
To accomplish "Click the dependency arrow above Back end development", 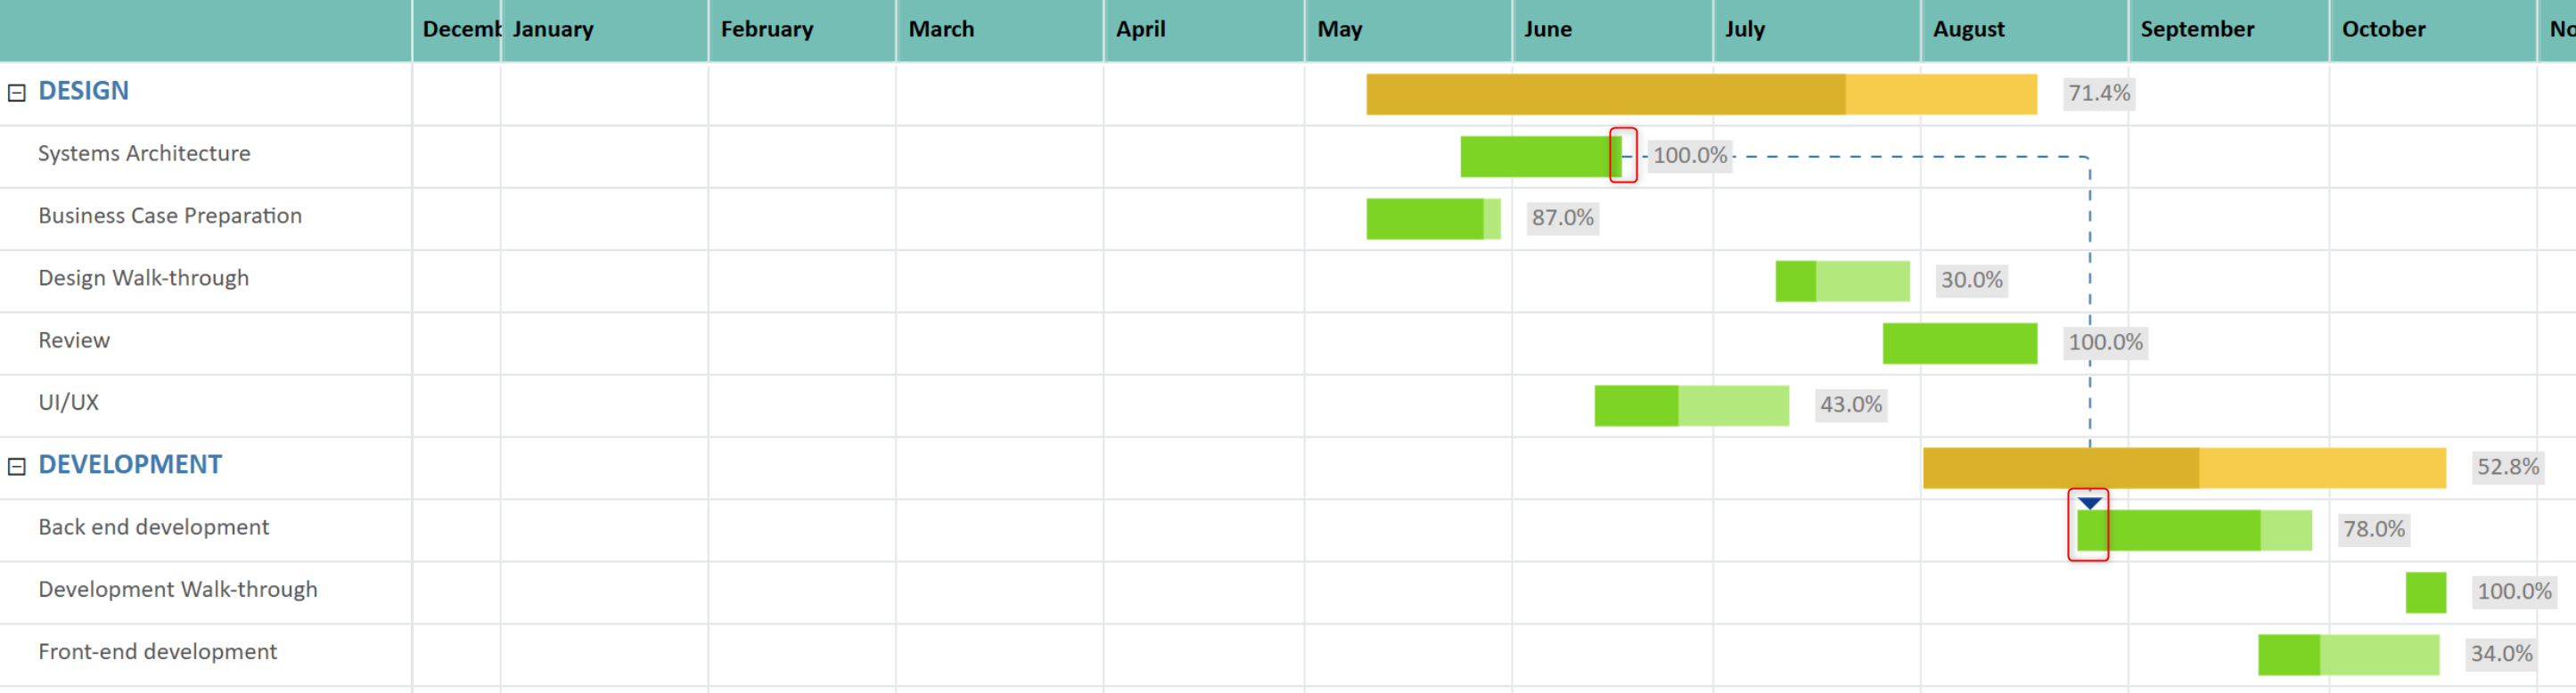I will (2089, 503).
